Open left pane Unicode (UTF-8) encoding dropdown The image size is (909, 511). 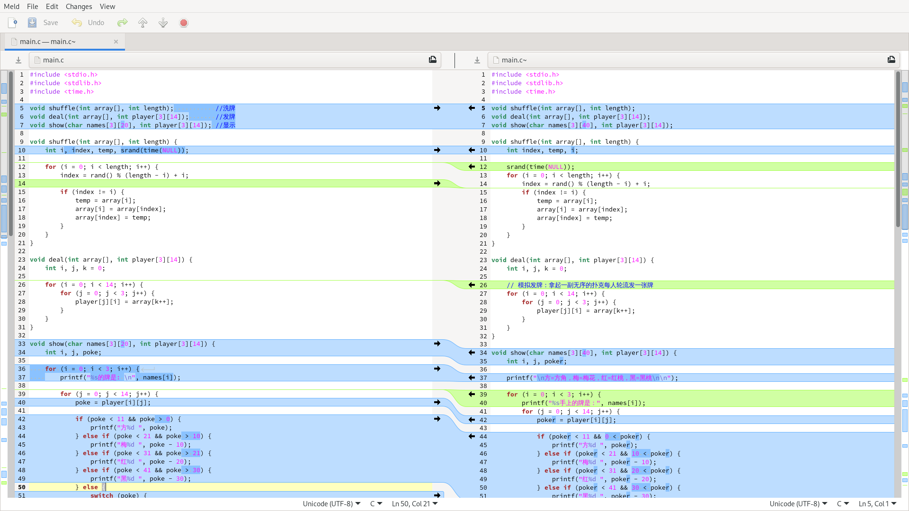click(332, 504)
